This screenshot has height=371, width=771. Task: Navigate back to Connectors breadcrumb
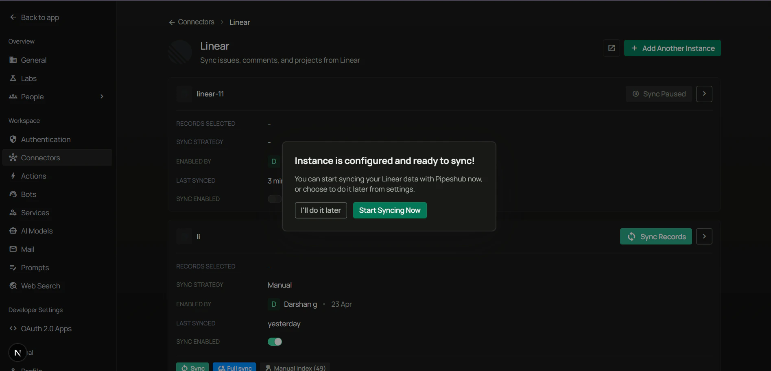point(196,22)
